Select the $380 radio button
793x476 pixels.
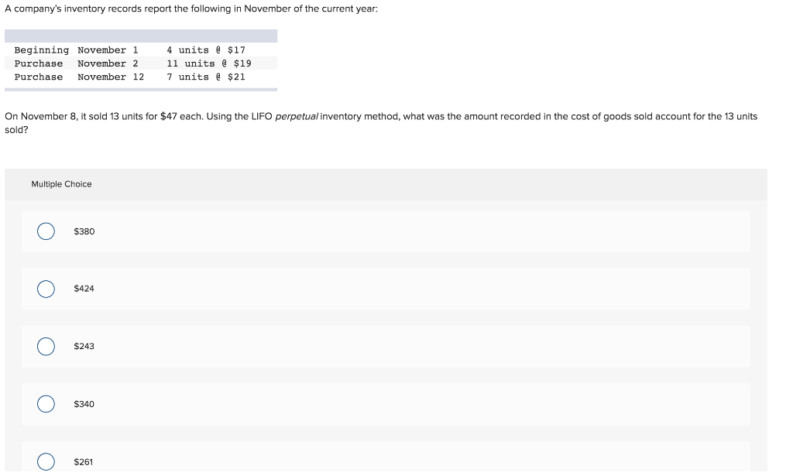[46, 231]
